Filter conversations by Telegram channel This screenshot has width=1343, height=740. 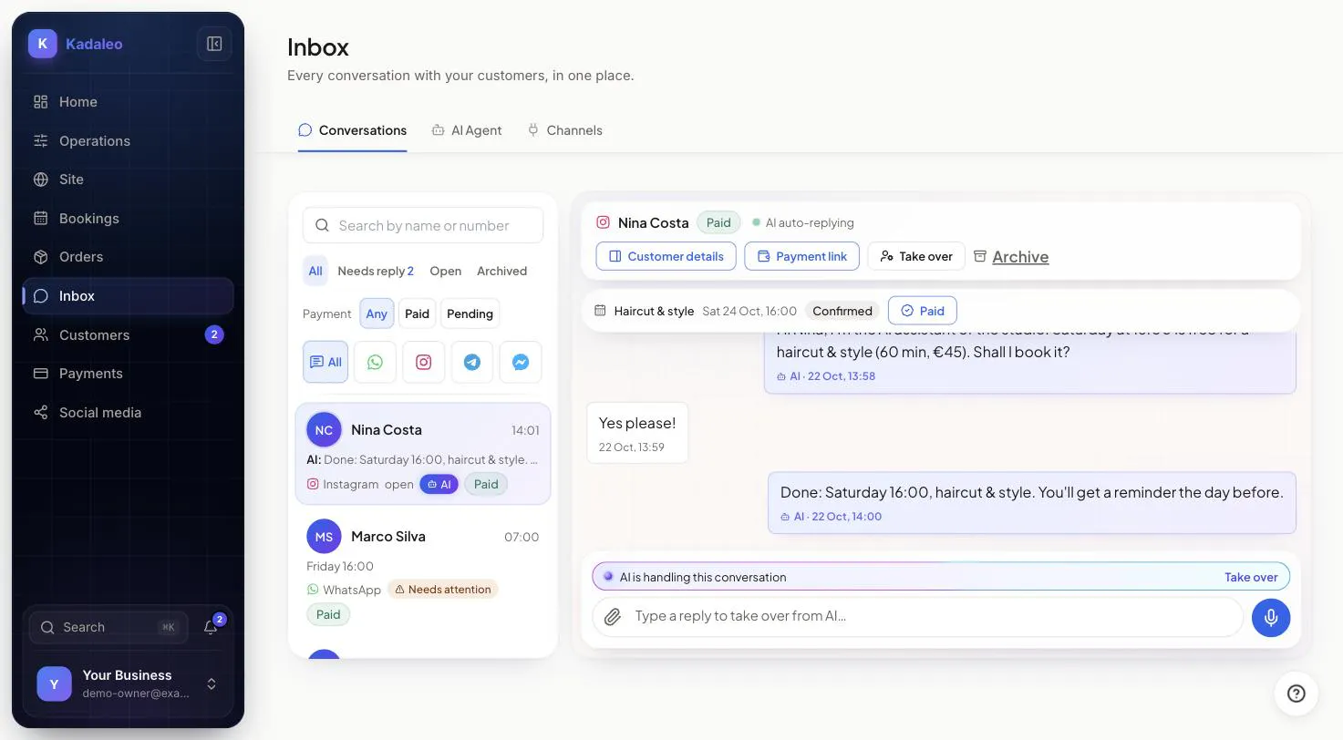point(472,362)
